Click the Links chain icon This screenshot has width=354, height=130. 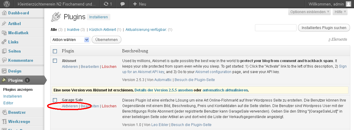click(x=4, y=42)
